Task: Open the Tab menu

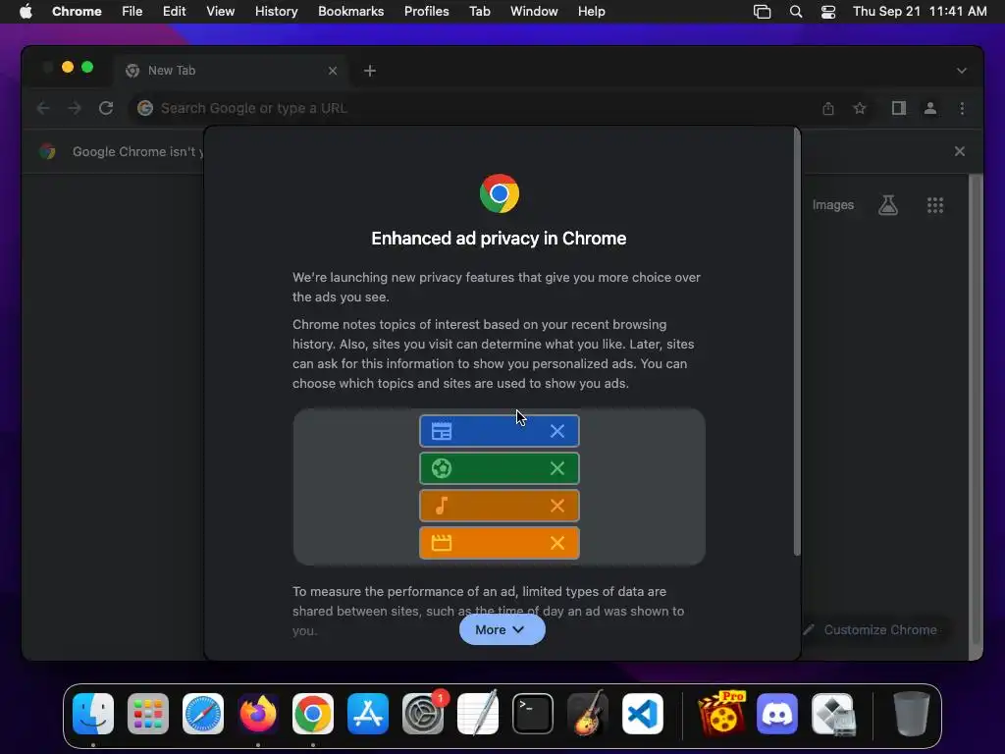Action: (479, 12)
